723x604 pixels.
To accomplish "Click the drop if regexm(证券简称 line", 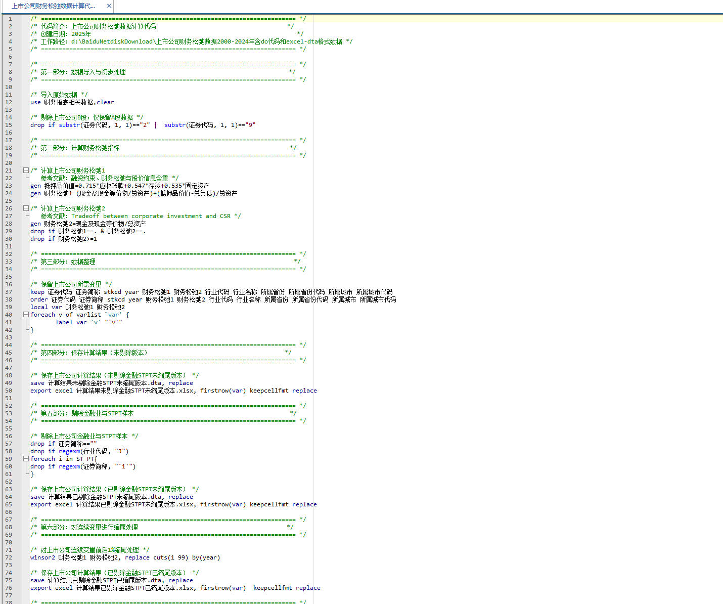I will pos(83,466).
